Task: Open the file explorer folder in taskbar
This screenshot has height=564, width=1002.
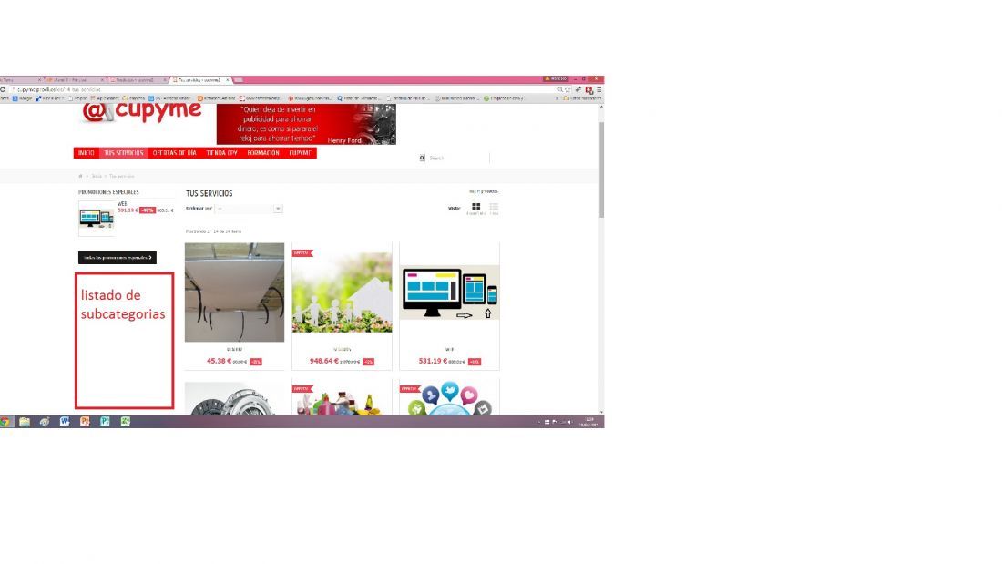Action: pyautogui.click(x=25, y=421)
